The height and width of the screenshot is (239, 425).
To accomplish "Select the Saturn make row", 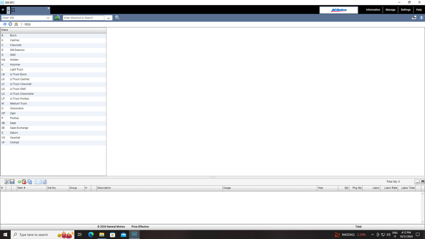I will pos(53,133).
